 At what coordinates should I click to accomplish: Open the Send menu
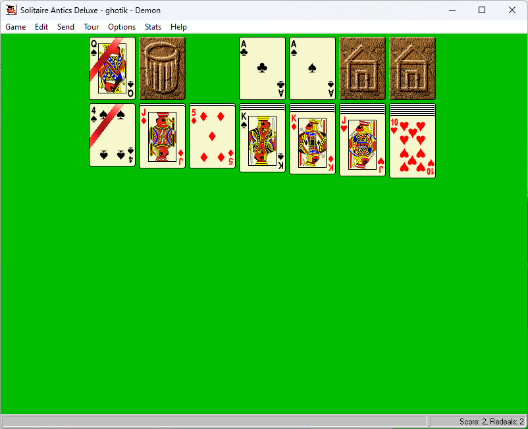[x=66, y=27]
